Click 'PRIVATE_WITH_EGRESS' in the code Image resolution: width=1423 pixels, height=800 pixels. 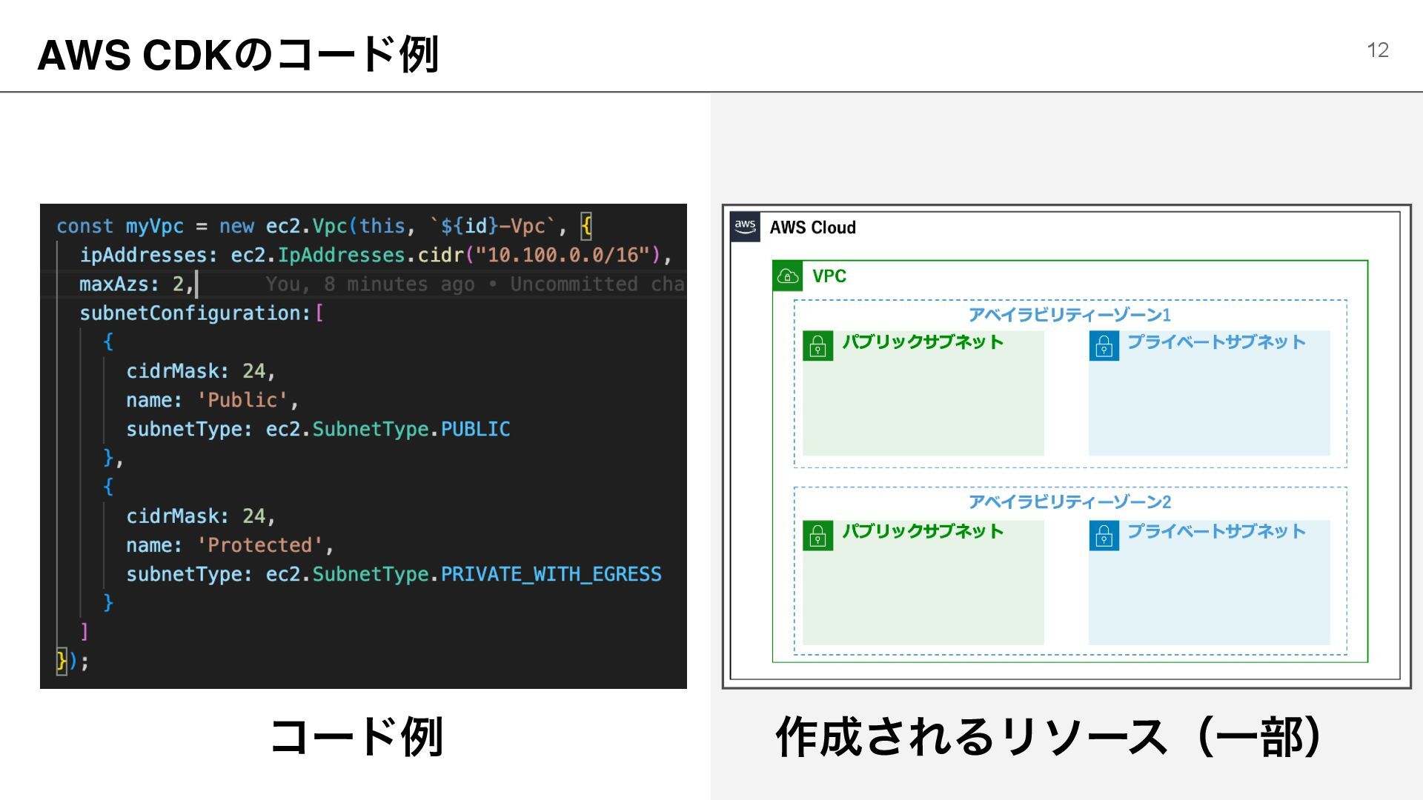551,574
